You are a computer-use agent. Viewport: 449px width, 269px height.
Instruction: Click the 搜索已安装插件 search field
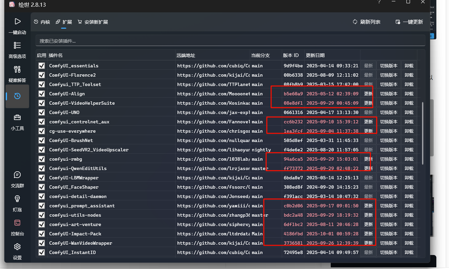(x=230, y=41)
